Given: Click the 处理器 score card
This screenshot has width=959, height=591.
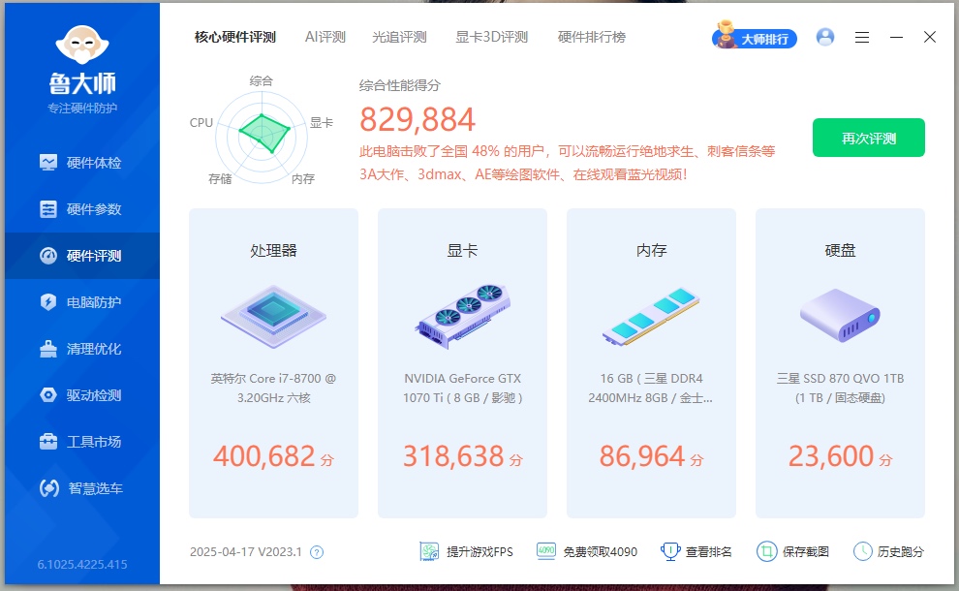Looking at the screenshot, I should point(273,363).
